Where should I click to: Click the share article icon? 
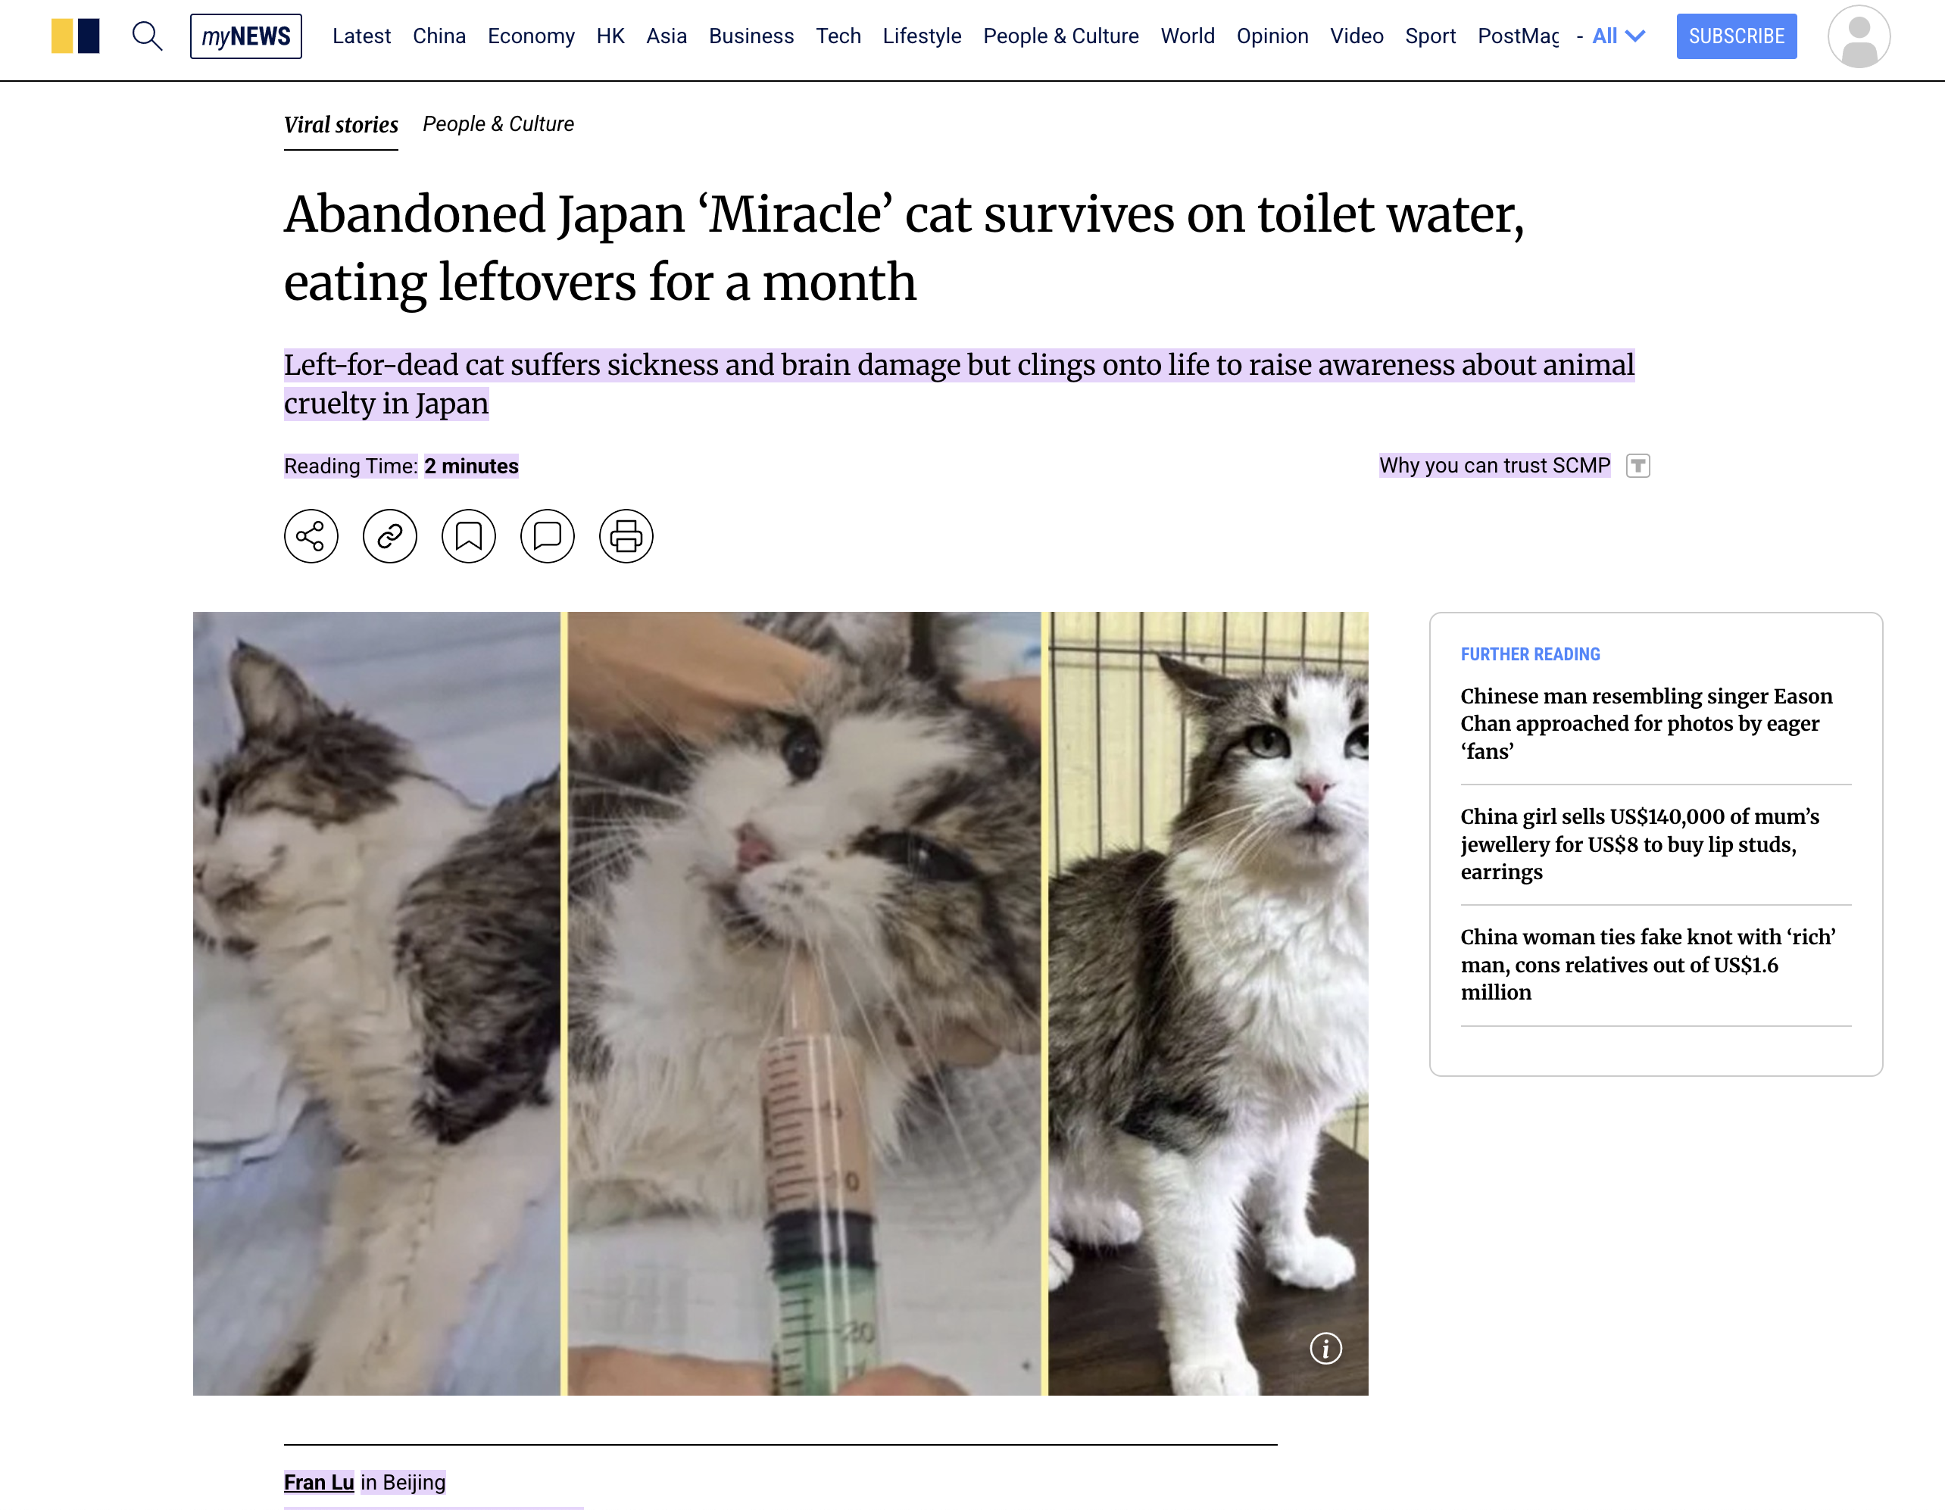[311, 536]
